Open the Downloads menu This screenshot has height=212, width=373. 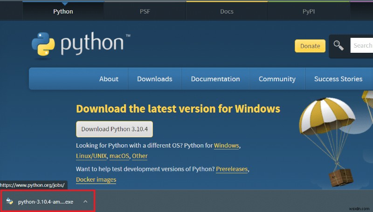point(155,79)
